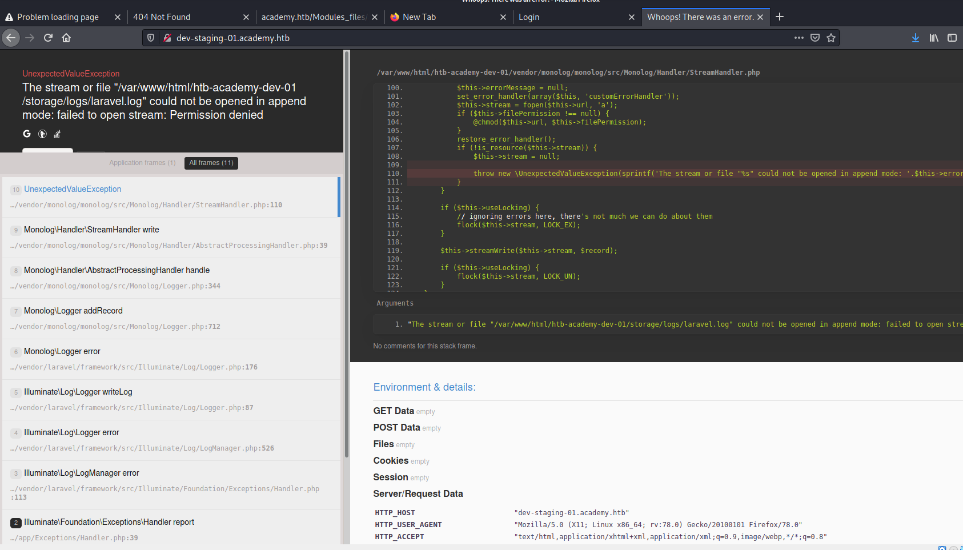
Task: Search the error on DuckDuckGo
Action: (42, 134)
